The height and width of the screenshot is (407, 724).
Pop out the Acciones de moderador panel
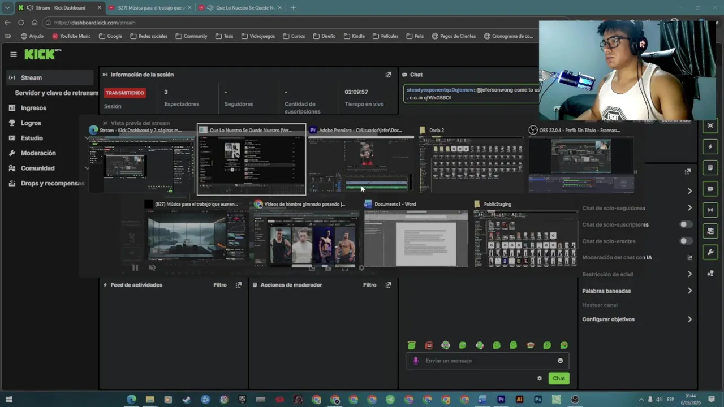point(388,285)
